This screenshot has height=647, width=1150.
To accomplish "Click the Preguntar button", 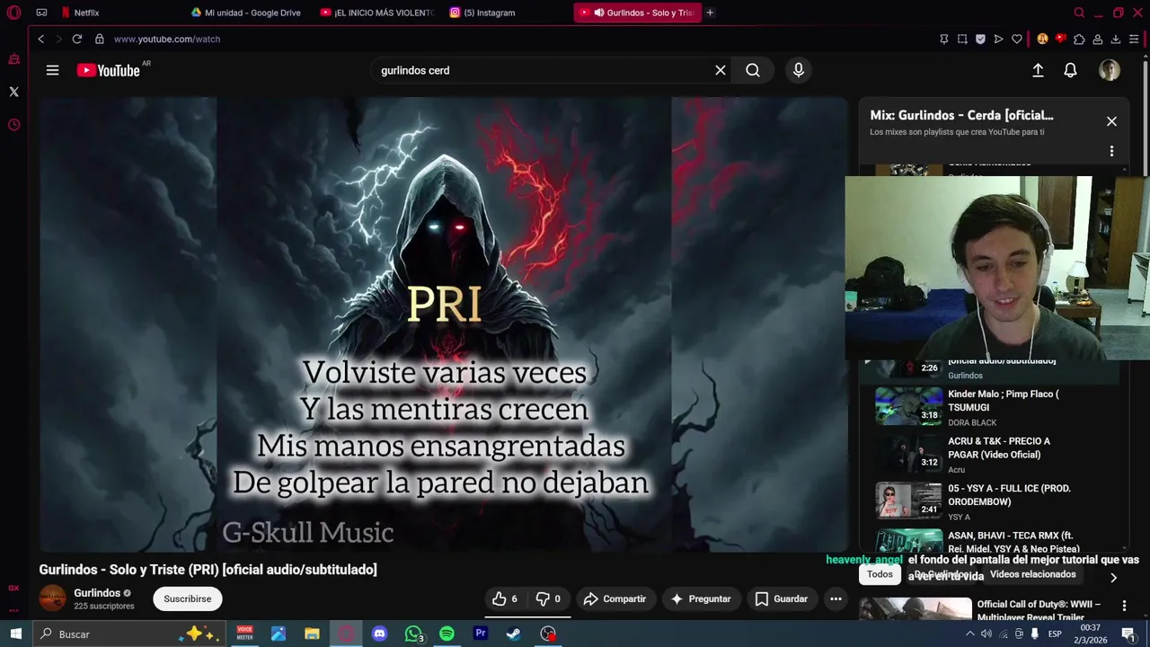I will tap(701, 598).
